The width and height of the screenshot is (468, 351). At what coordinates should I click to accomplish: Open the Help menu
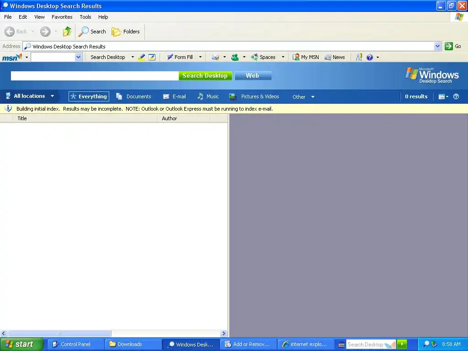click(x=103, y=17)
